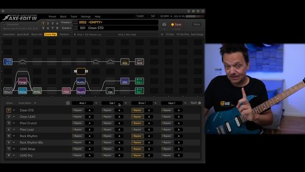Click the preset name field 0002 EMPTY
Screen dimensions: 305x172
[x=115, y=22]
